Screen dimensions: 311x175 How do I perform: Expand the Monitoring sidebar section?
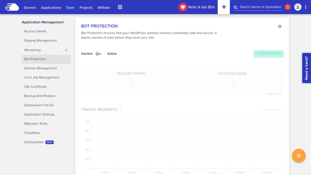tap(46, 50)
